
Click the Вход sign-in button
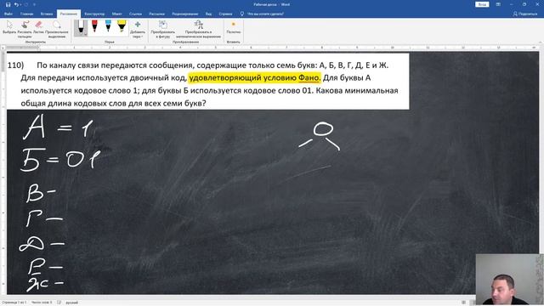[x=482, y=4]
